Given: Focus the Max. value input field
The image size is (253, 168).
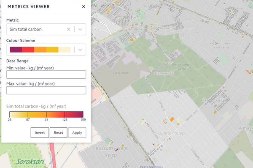Looking at the screenshot, I should point(46,90).
